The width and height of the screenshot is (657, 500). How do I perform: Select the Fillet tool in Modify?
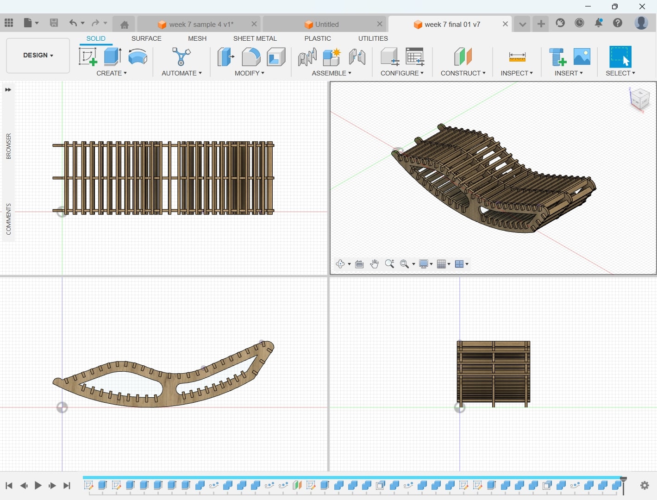tap(251, 57)
